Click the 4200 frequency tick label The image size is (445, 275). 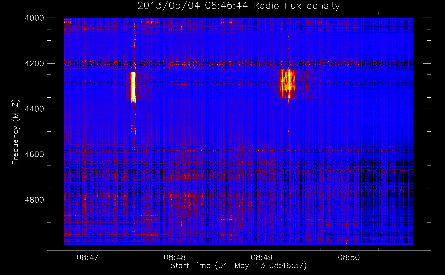34,64
